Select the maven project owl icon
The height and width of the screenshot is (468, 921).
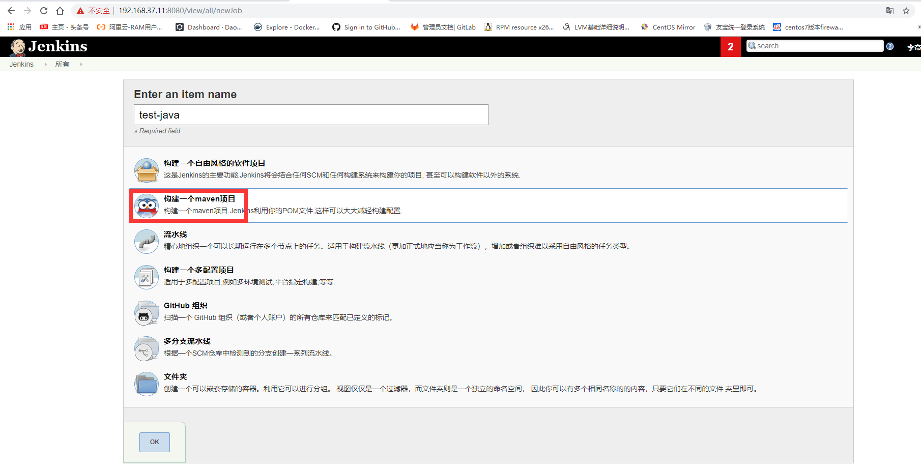point(147,206)
